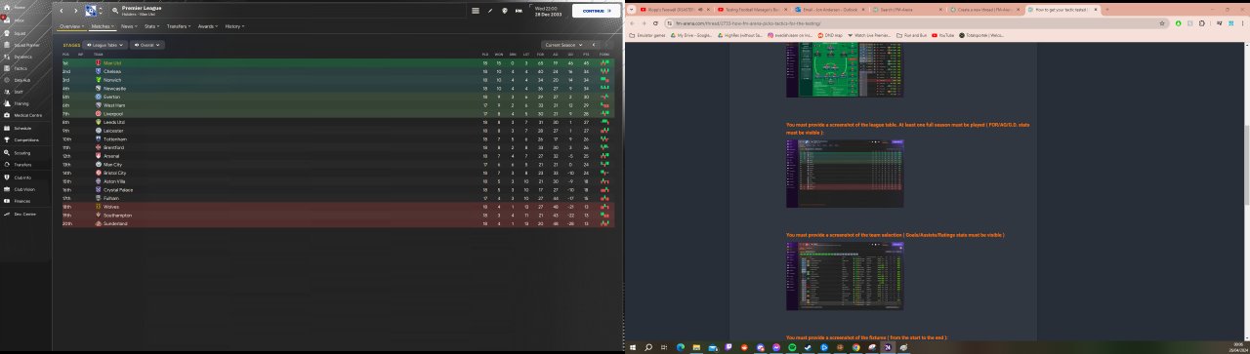Open the FM logo menu in the header
1250x354 pixels.
coord(519,11)
